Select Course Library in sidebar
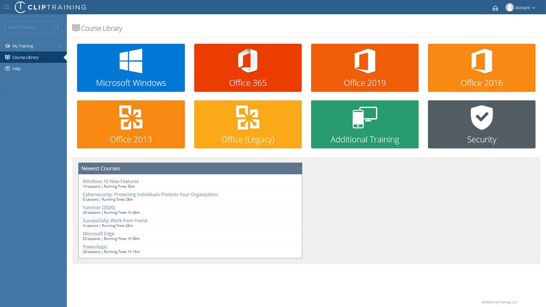 pos(33,57)
